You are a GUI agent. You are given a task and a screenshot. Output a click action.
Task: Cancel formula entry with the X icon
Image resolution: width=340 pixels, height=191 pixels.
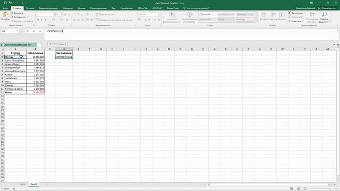28,31
